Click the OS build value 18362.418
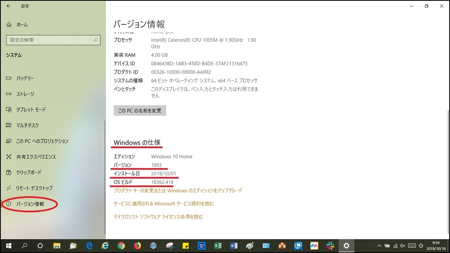This screenshot has width=450, height=253. tap(162, 182)
